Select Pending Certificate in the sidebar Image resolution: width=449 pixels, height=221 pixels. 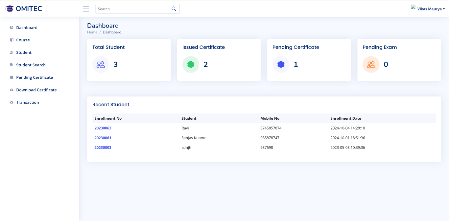tap(35, 77)
